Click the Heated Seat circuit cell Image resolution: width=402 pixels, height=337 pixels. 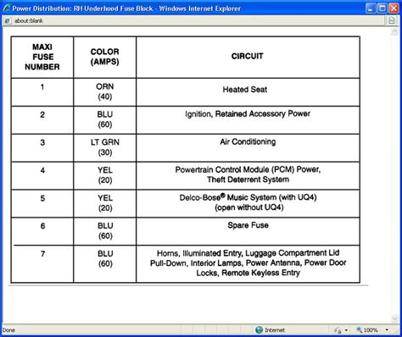pos(248,92)
